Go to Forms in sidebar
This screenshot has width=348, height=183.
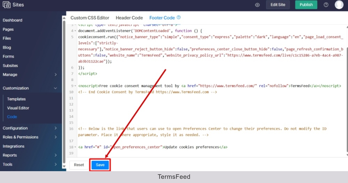point(8,57)
